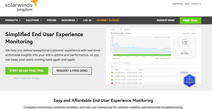Image resolution: width=212 pixels, height=109 pixels.
Task: Click Request a Free Demo button
Action: point(72,71)
